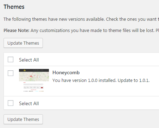Click the bold 'Please Note:' label
This screenshot has height=128, width=159.
(17, 31)
